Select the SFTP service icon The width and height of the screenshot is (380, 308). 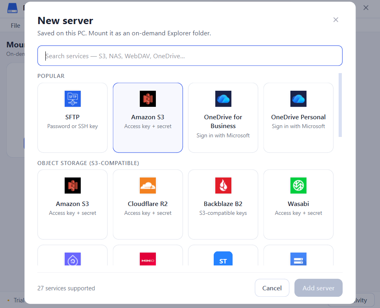72,99
